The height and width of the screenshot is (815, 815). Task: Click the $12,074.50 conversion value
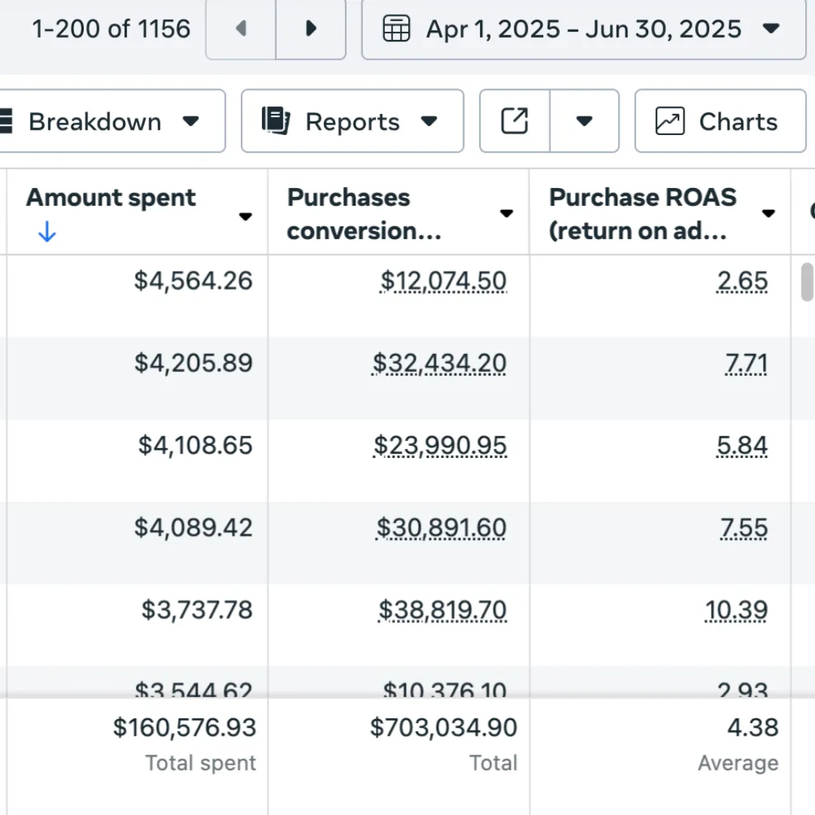[x=443, y=281]
